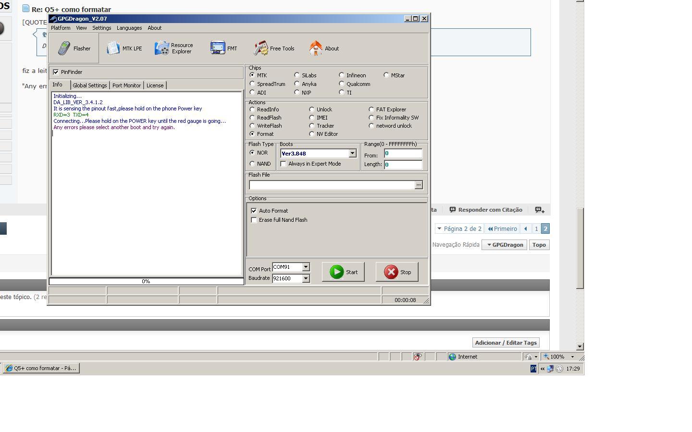This screenshot has height=432, width=692.
Task: Click Adicionar / Editar Tags button
Action: pyautogui.click(x=506, y=343)
